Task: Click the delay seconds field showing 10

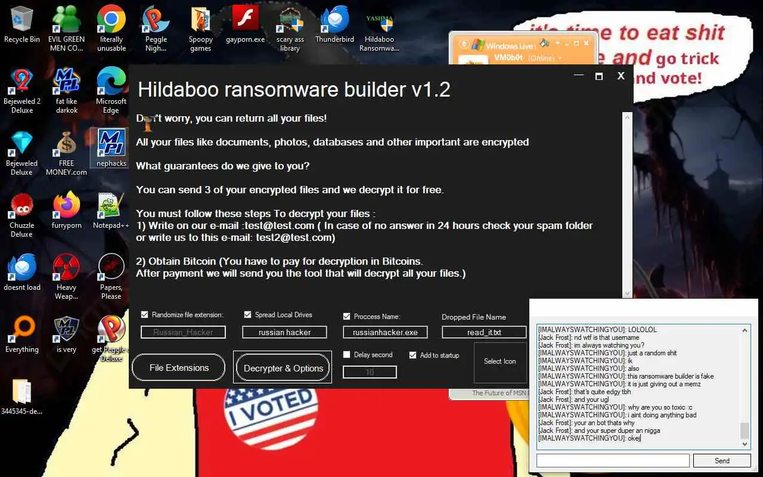Action: pyautogui.click(x=370, y=372)
